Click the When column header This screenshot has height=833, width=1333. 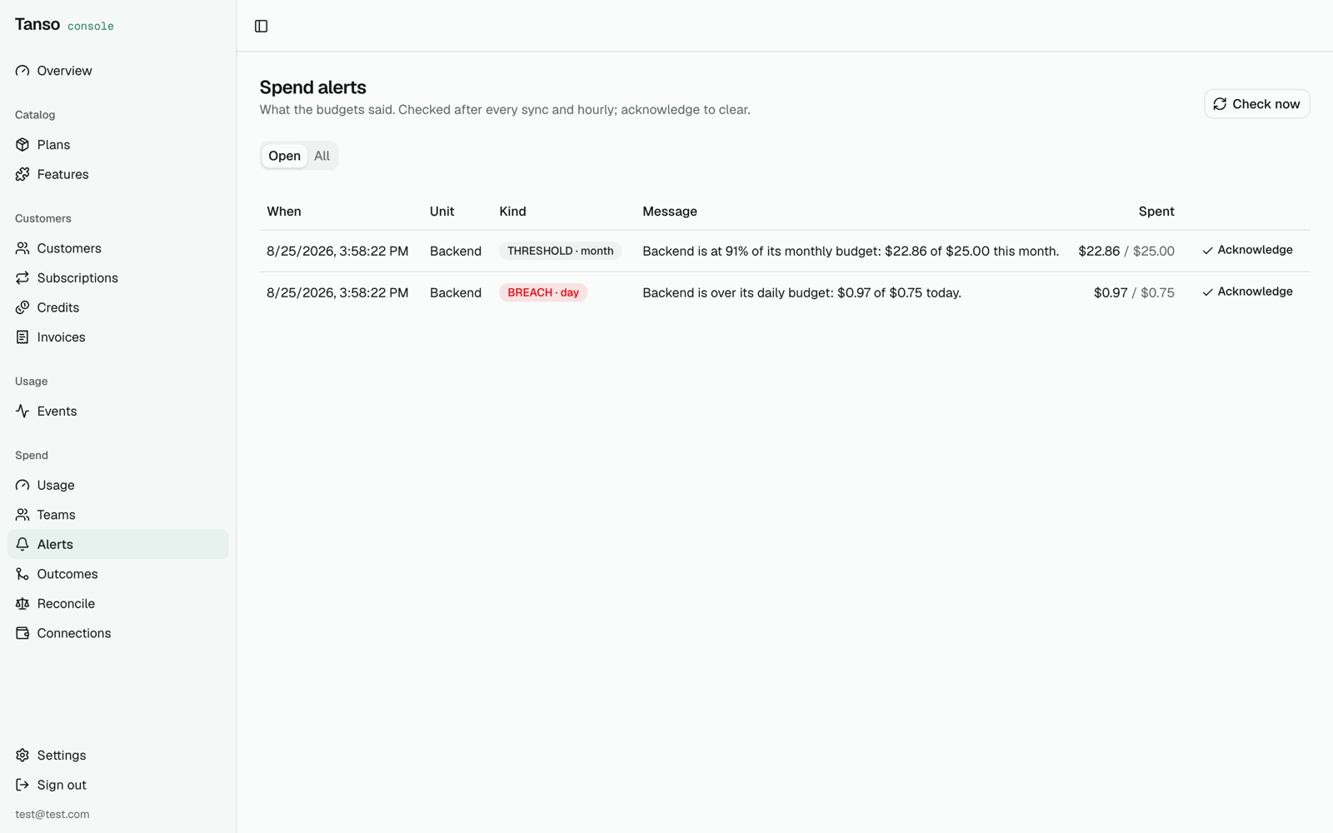pos(284,212)
